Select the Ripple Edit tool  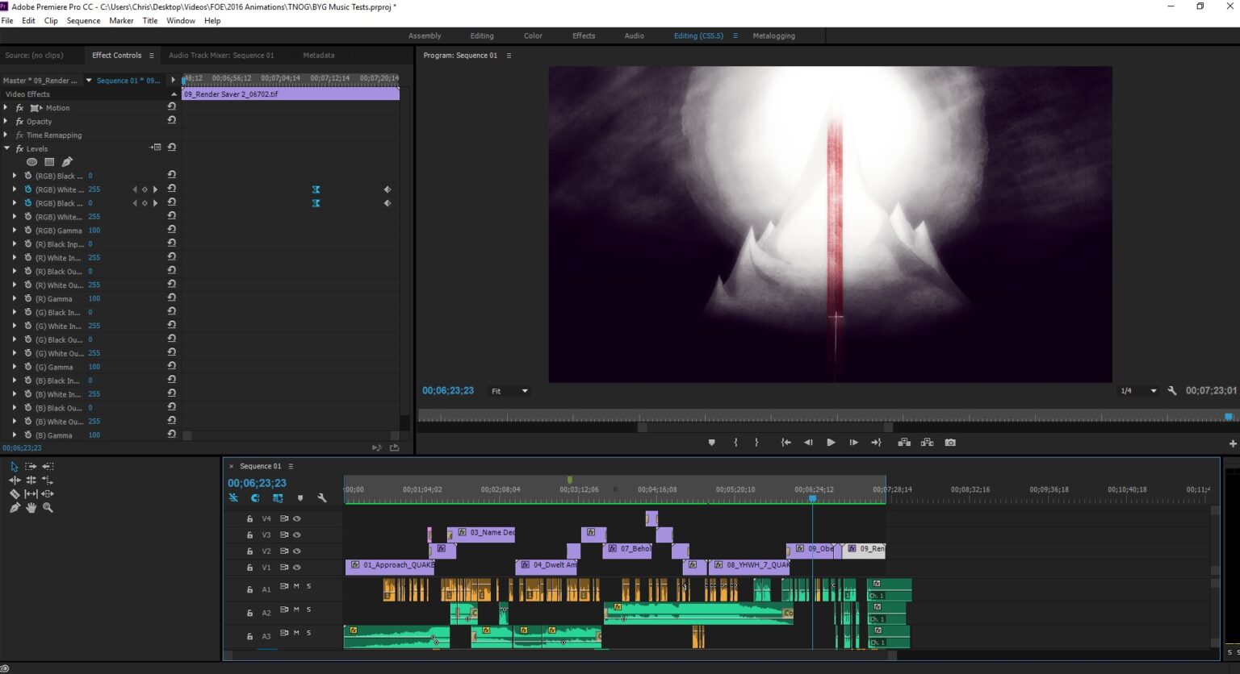[x=15, y=480]
